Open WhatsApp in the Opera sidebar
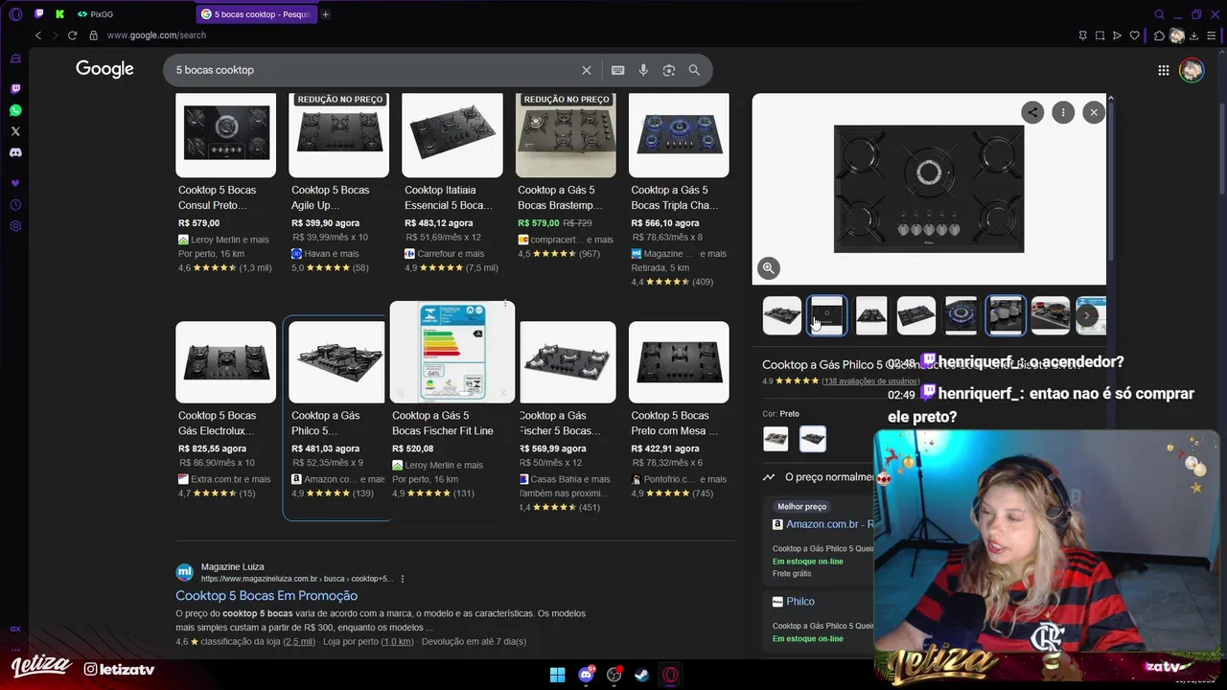This screenshot has width=1227, height=690. [15, 110]
